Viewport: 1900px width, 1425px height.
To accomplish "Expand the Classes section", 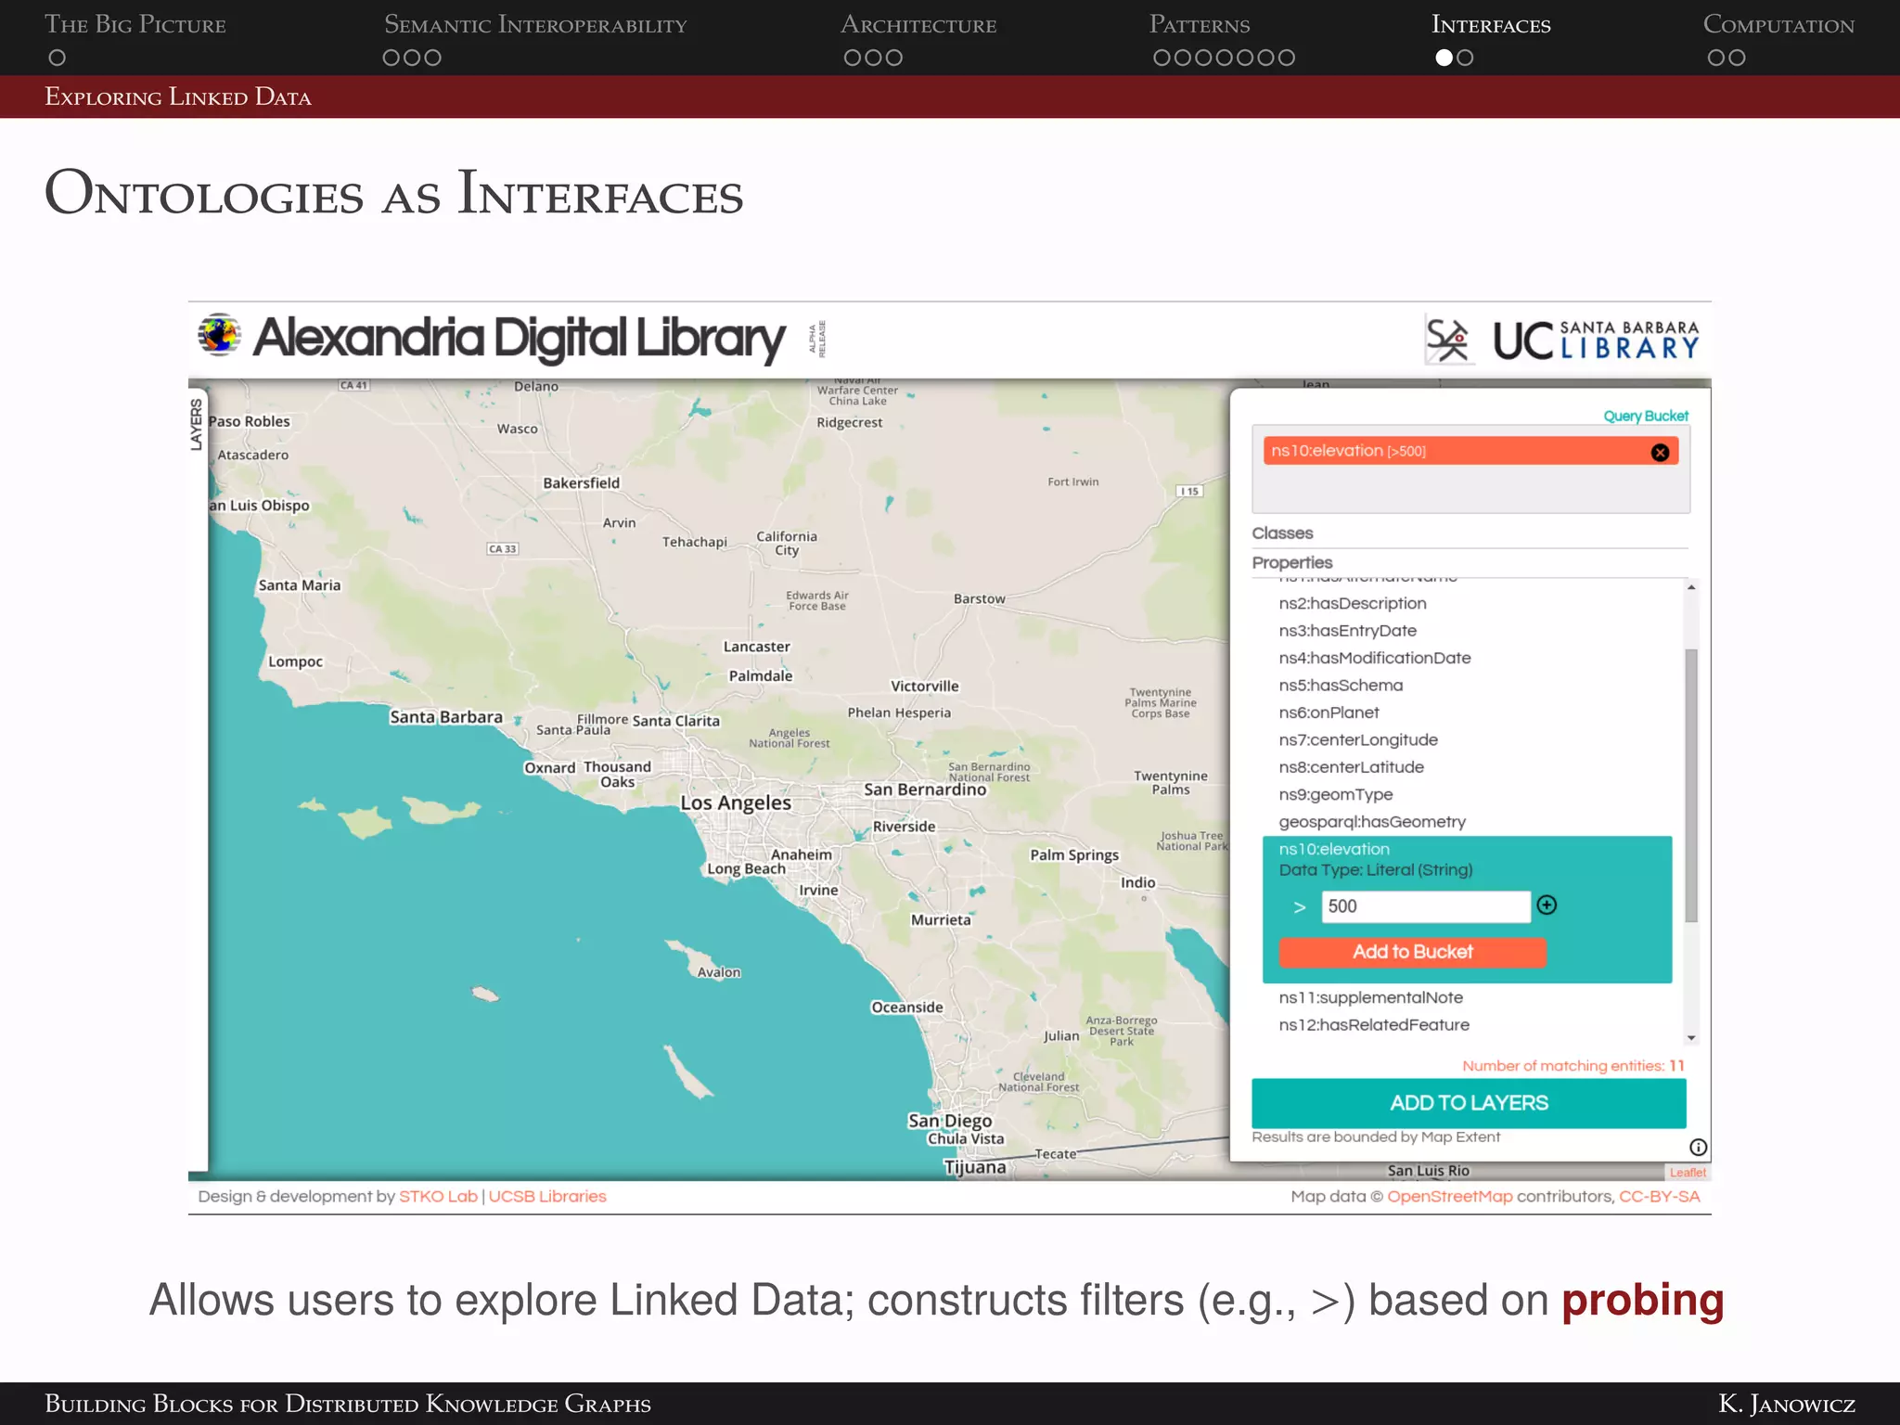I will point(1282,533).
